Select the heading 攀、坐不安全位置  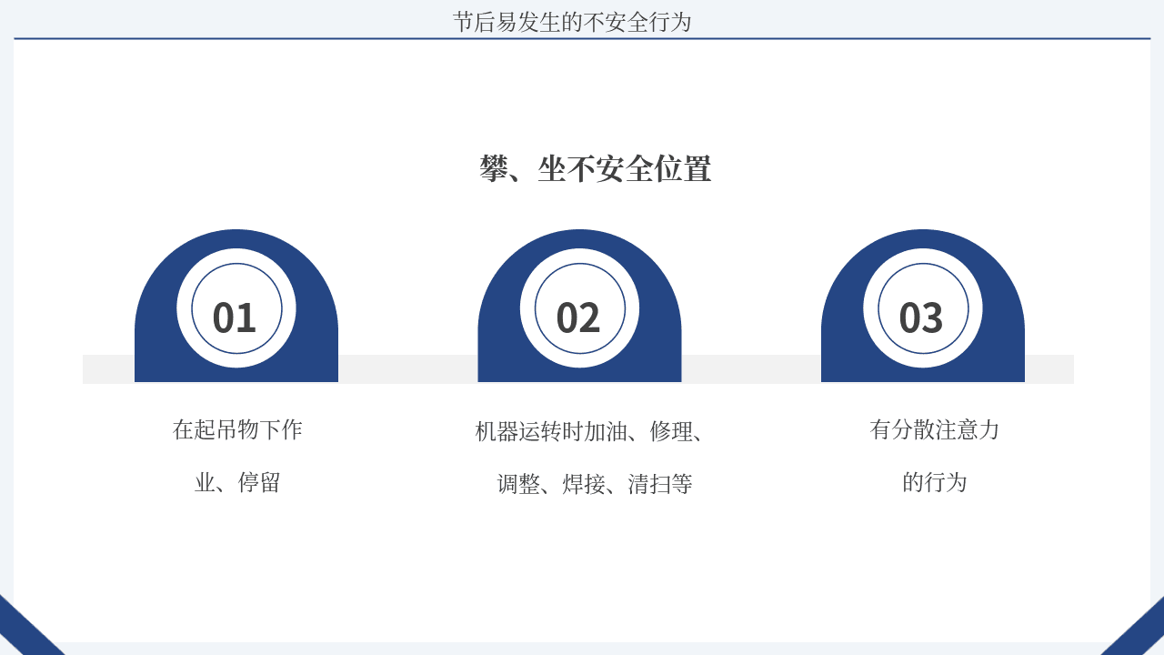596,168
